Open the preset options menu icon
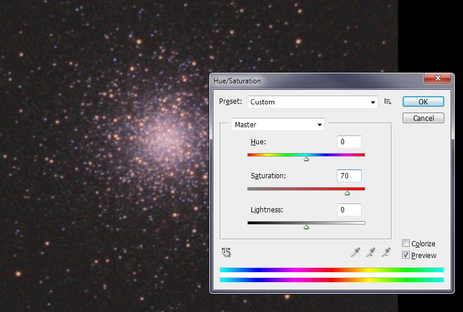The image size is (463, 312). [x=387, y=102]
